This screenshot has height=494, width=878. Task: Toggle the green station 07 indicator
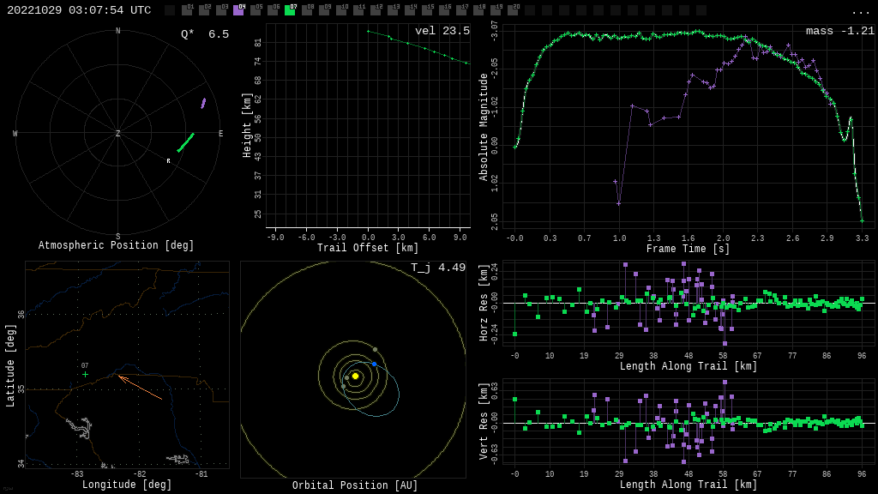tap(290, 10)
